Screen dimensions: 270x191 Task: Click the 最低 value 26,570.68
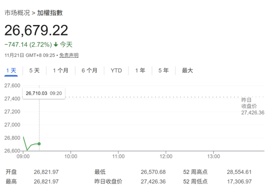coord(153,172)
